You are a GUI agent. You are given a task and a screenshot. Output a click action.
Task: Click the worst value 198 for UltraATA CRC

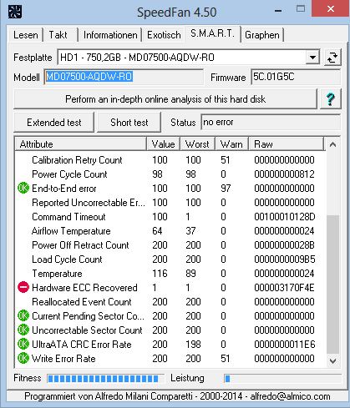(193, 345)
